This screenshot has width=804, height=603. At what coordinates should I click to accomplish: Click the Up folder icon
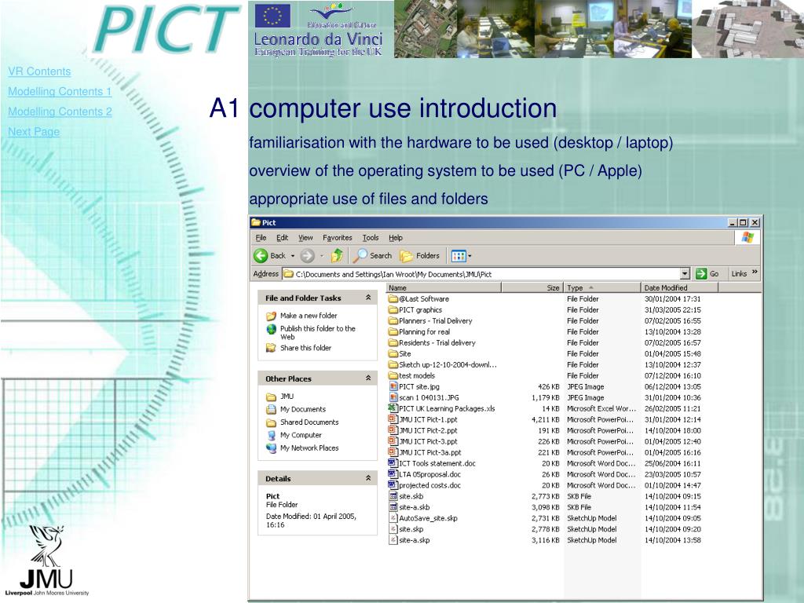coord(337,255)
